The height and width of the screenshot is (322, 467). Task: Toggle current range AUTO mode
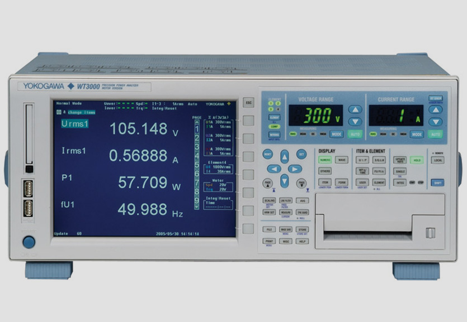coord(435,134)
